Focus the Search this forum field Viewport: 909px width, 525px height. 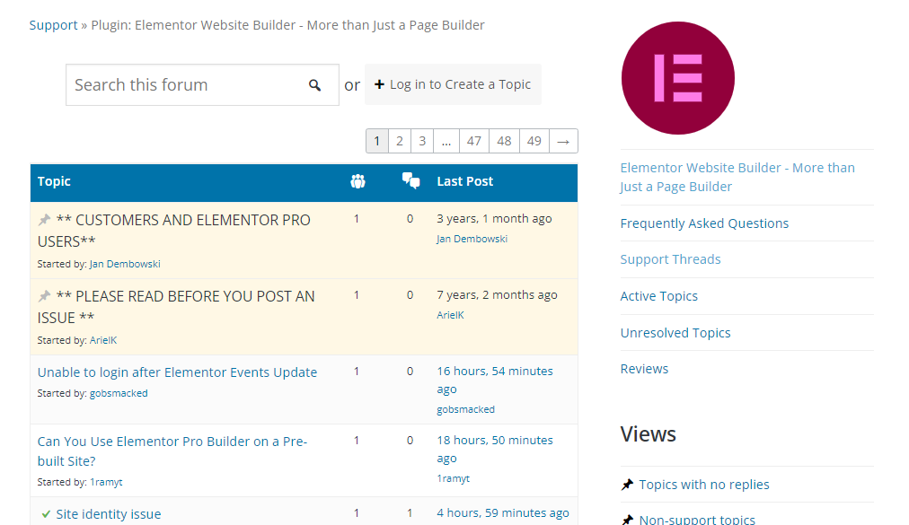point(202,85)
